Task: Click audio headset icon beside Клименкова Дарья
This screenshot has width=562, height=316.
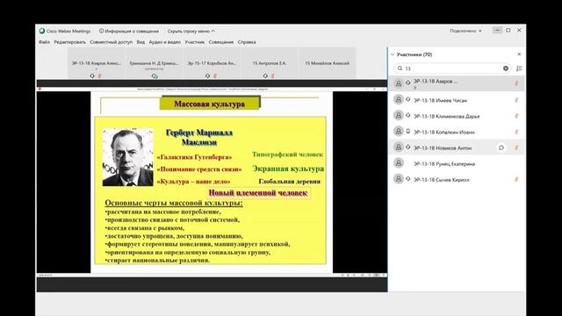Action: pos(407,115)
